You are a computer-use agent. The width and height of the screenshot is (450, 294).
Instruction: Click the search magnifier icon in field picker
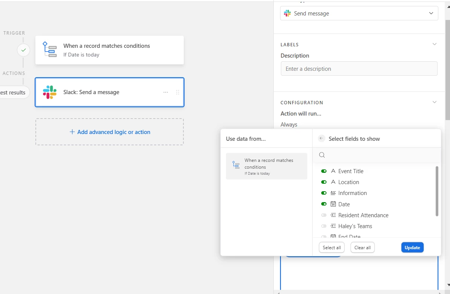tap(322, 155)
